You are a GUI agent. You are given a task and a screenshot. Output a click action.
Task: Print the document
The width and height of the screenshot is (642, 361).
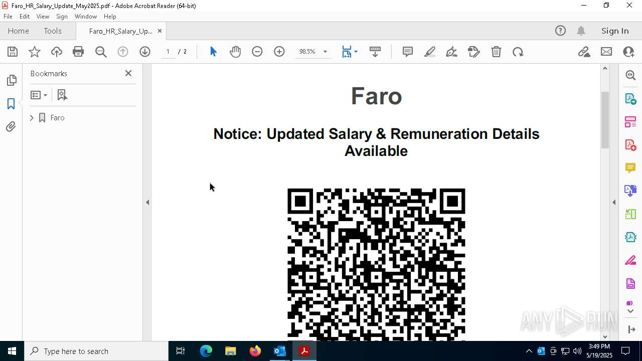(78, 52)
